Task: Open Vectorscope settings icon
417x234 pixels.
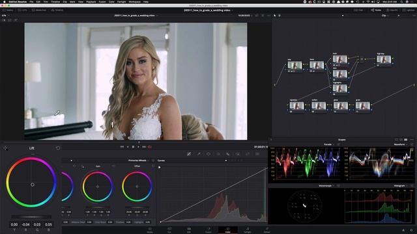Action: [x=338, y=186]
